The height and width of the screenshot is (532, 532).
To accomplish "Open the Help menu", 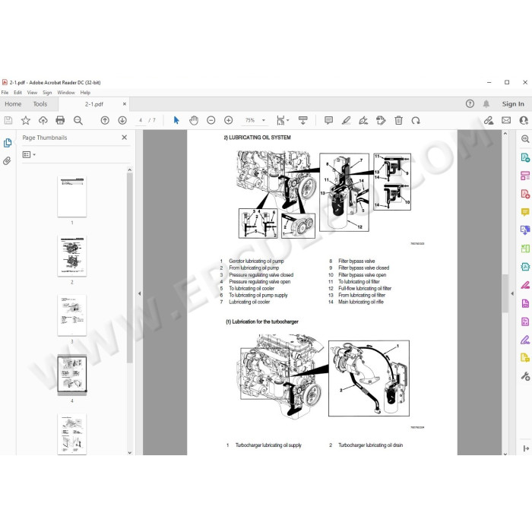I will [x=85, y=93].
